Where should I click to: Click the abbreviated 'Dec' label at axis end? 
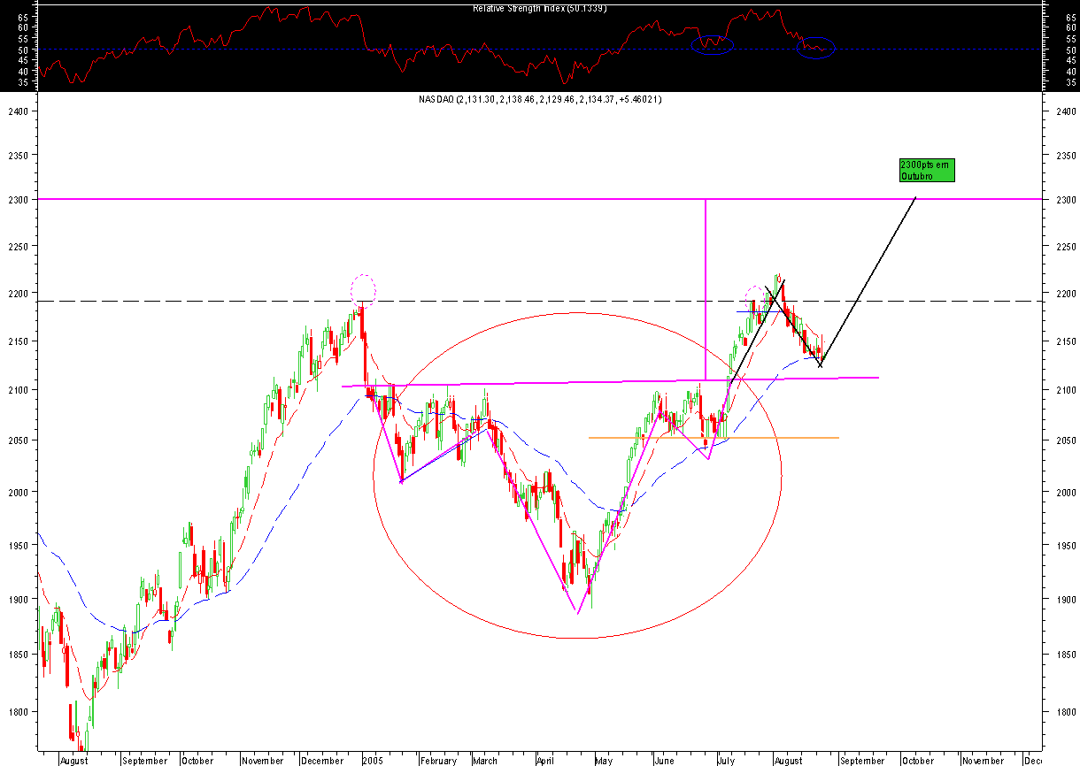pos(1032,760)
